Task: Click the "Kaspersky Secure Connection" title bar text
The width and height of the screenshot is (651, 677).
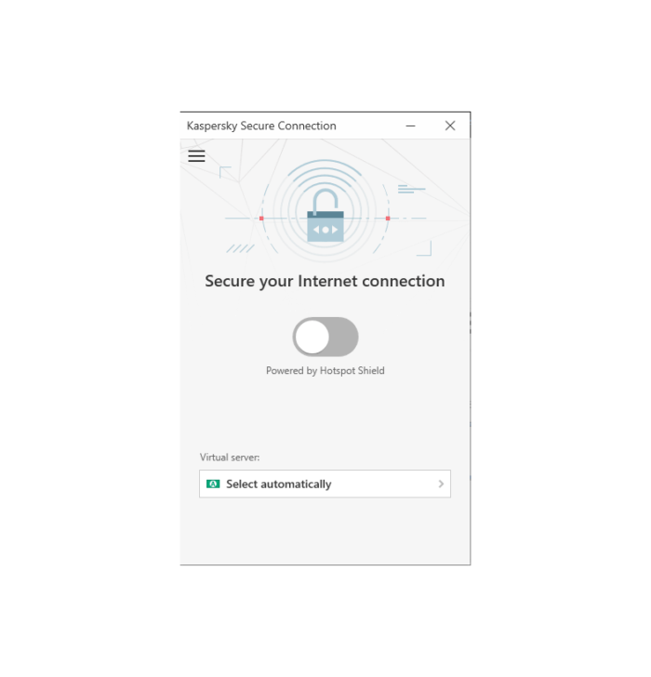Action: coord(261,126)
